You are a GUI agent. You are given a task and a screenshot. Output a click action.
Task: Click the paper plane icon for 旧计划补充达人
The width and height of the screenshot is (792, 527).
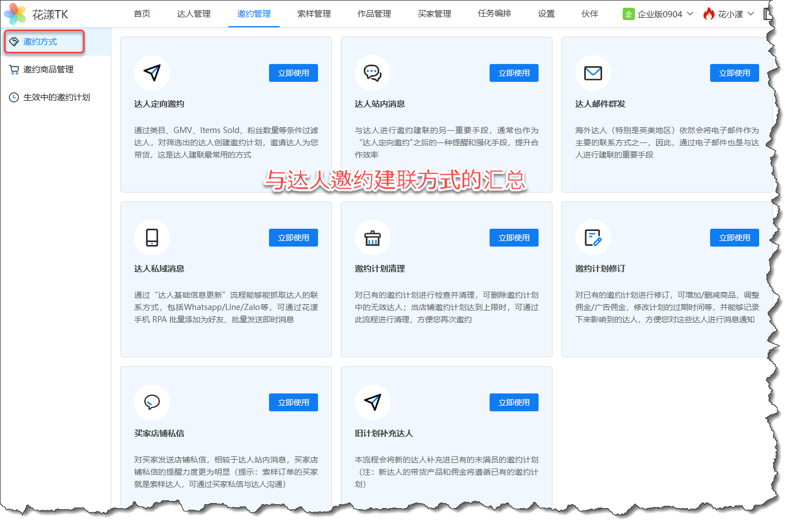tap(373, 402)
